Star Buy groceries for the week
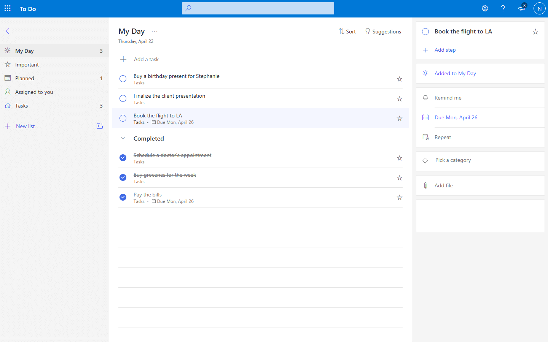548x342 pixels. point(400,178)
